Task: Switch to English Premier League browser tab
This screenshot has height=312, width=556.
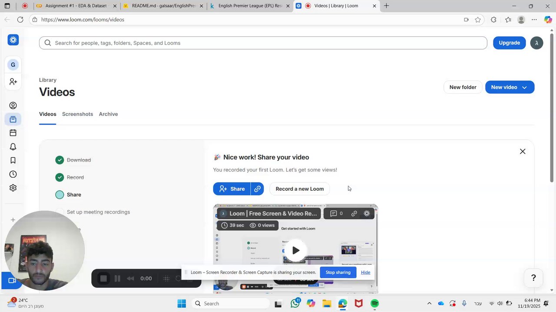Action: [250, 6]
